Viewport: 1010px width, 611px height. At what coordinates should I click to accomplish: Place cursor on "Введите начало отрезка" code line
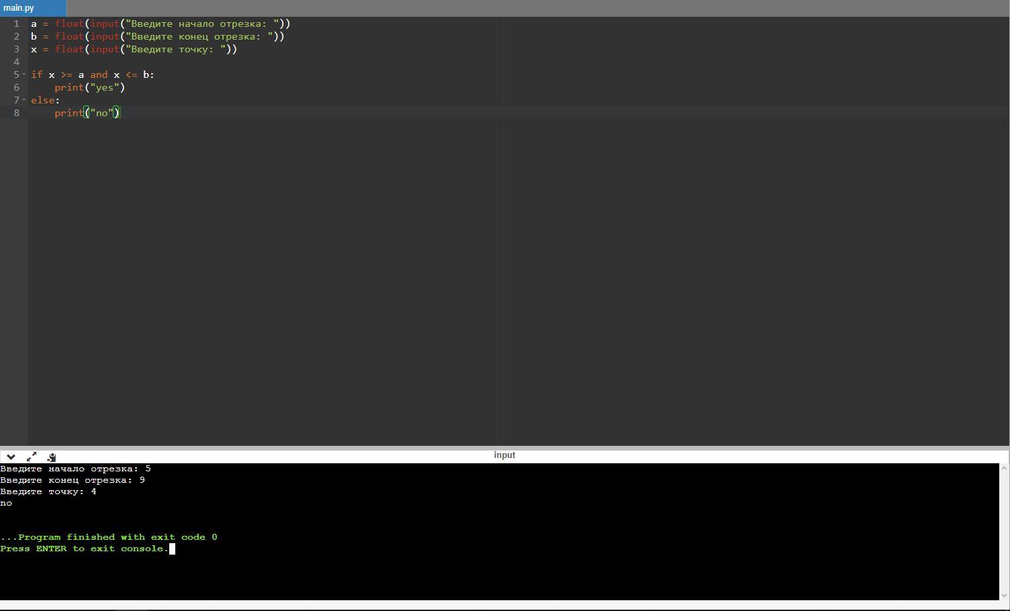click(x=160, y=23)
